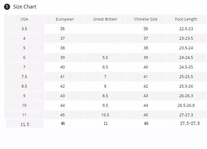Image resolution: width=207 pixels, height=149 pixels.
Task: Click Chinese size 42 cell
Action: click(146, 86)
